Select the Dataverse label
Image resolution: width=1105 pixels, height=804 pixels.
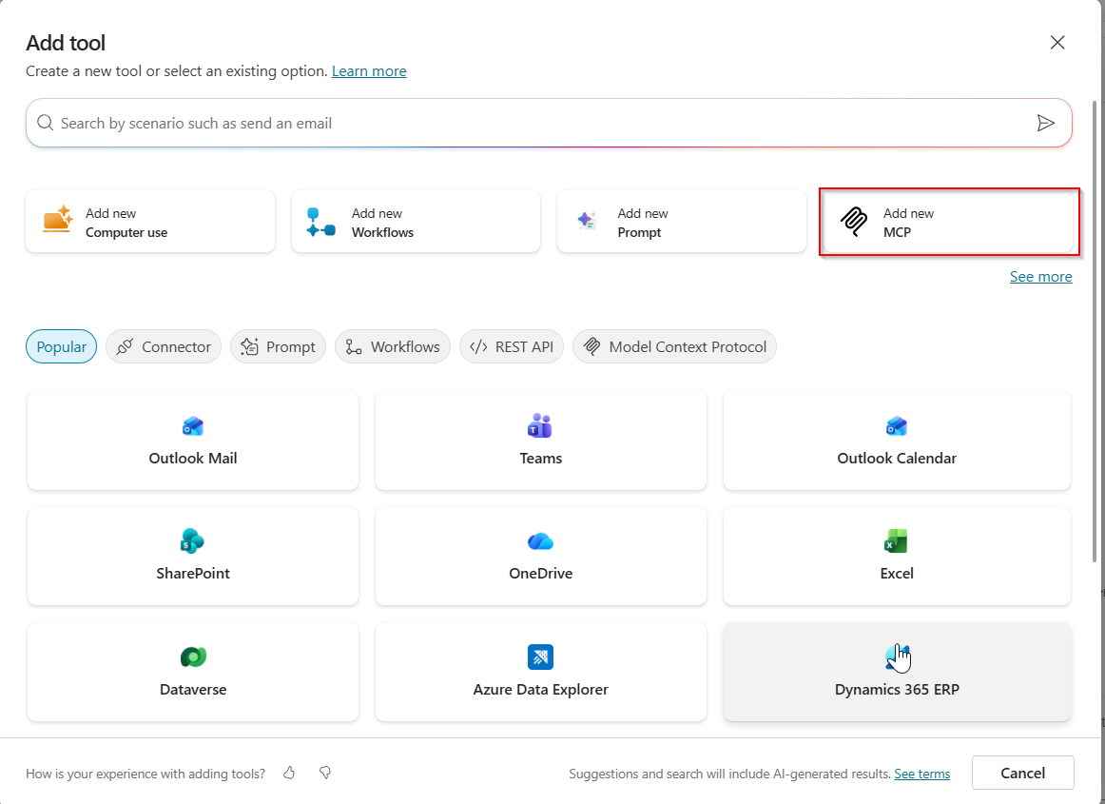(x=193, y=690)
